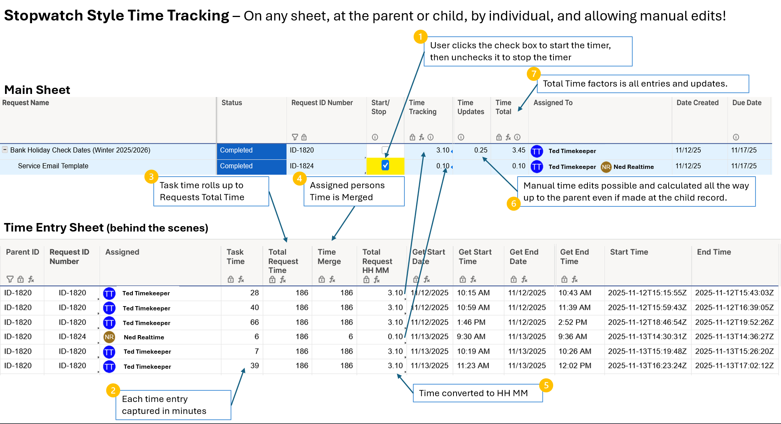
Task: Click info icon in Time Updates column header
Action: coord(461,137)
